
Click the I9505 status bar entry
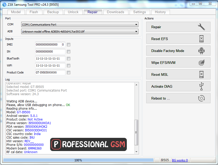point(165,160)
